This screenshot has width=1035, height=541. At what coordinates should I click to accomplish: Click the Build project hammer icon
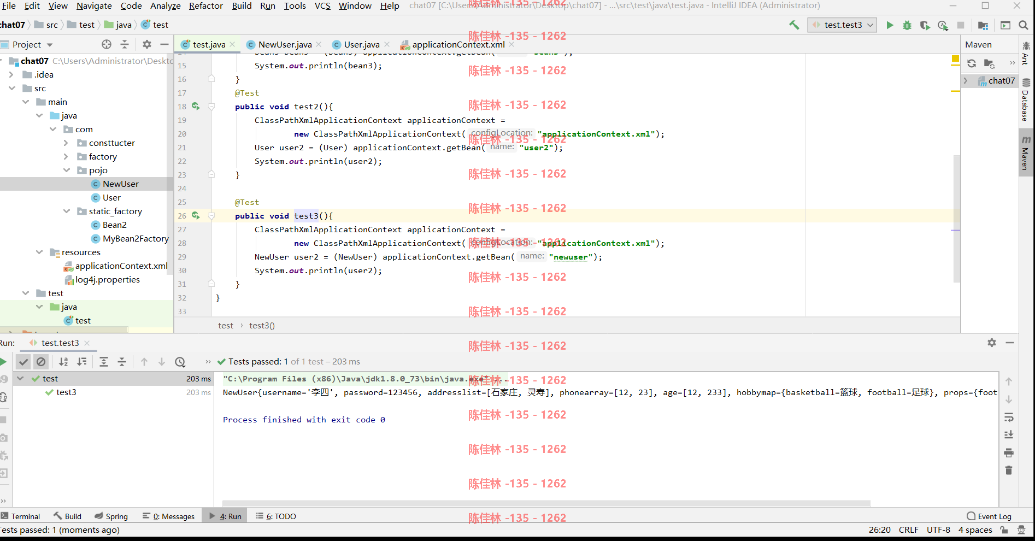(x=794, y=25)
